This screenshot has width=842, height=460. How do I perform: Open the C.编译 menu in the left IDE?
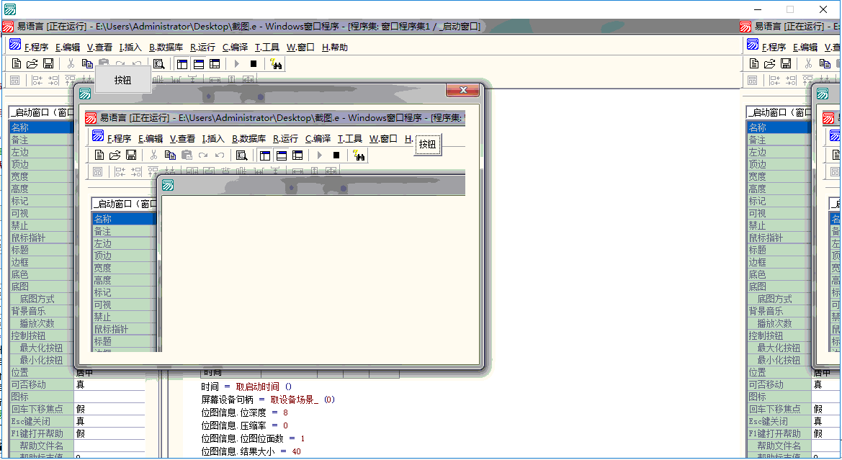coord(236,48)
